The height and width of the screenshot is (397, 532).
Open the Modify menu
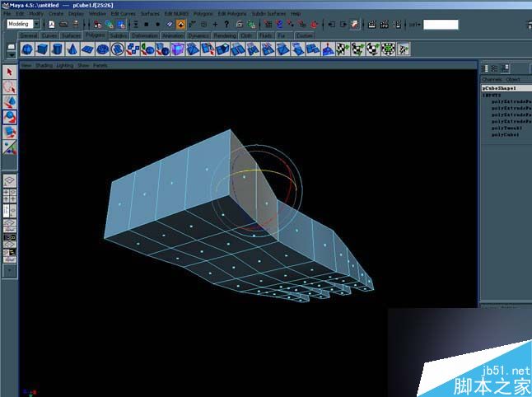pyautogui.click(x=36, y=14)
